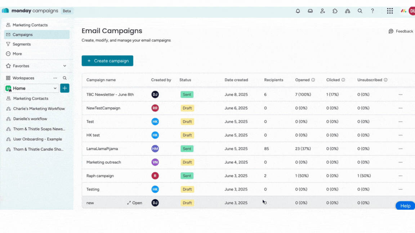Viewport: 415px width, 233px height.
Task: Click the Segments filter icon in sidebar
Action: click(x=8, y=44)
